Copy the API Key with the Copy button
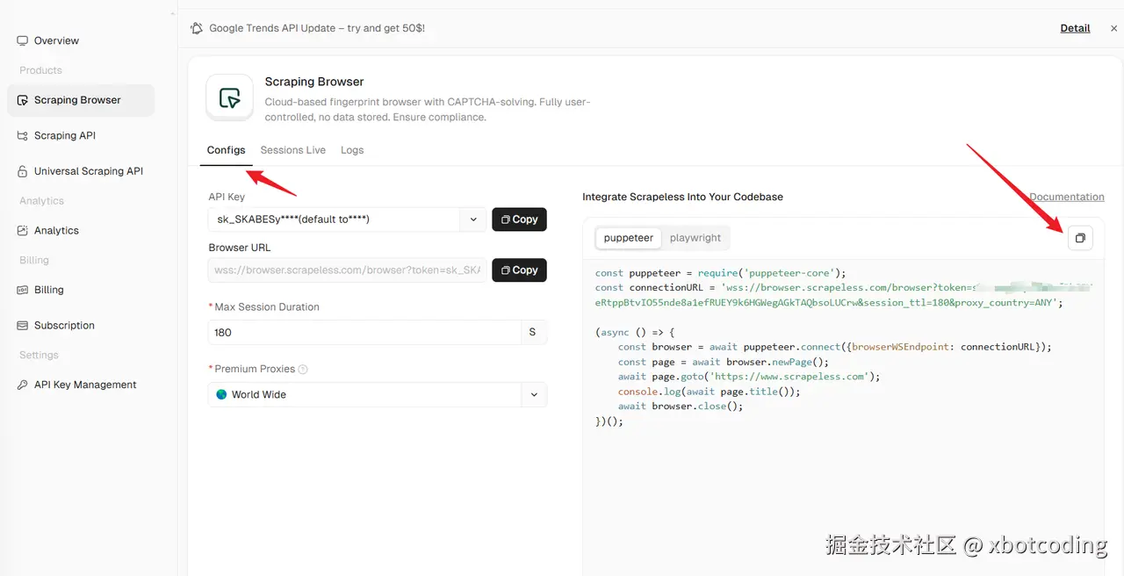Image resolution: width=1124 pixels, height=576 pixels. click(x=519, y=220)
